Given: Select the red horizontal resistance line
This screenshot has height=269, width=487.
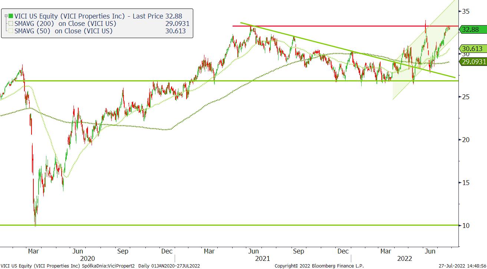Looking at the screenshot, I should [x=345, y=26].
